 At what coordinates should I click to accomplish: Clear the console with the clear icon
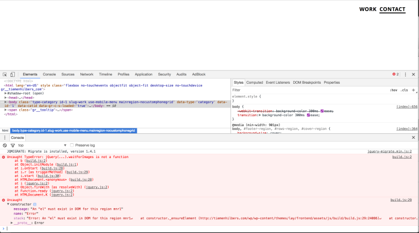(x=5, y=145)
